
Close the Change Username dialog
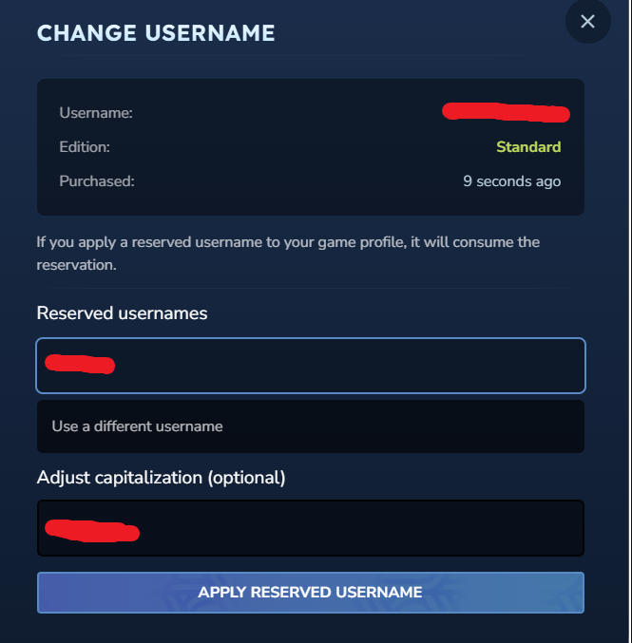click(587, 22)
